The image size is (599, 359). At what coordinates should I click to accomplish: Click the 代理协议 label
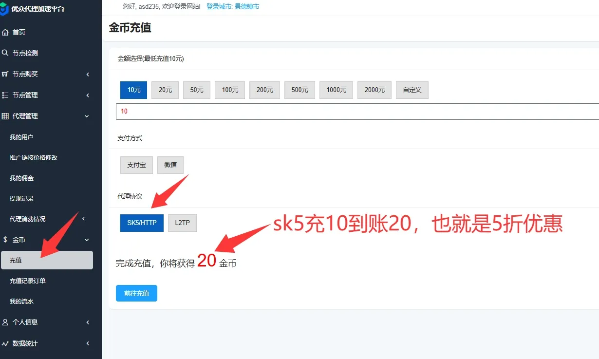(x=130, y=196)
